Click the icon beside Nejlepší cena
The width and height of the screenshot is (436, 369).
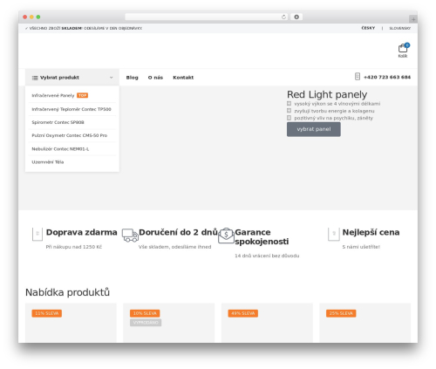334,234
